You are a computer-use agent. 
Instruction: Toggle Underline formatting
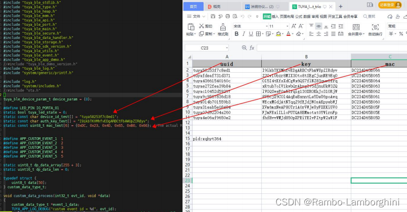click(251, 34)
